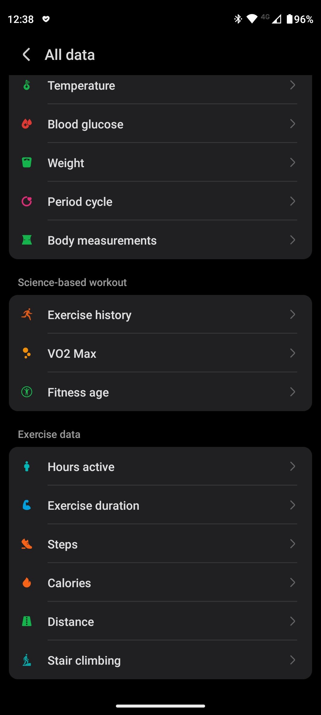Image resolution: width=321 pixels, height=715 pixels.
Task: Tap the pink Period cycle icon
Action: 27,202
